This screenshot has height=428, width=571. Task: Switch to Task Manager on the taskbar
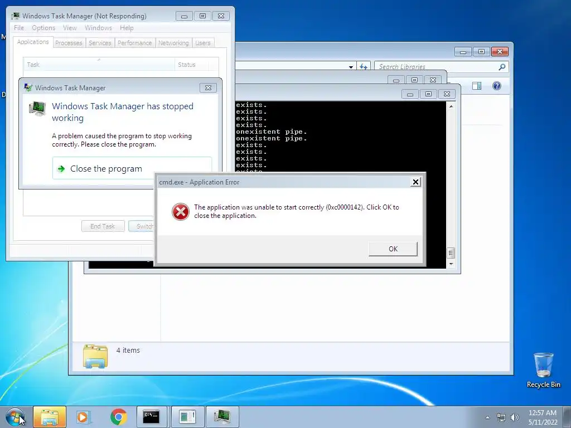click(222, 417)
